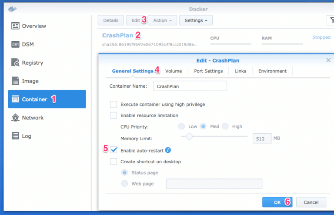
Task: Open the Container section in sidebar
Action: pyautogui.click(x=47, y=99)
